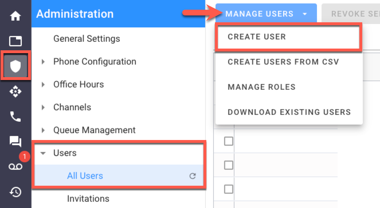Choose CREATE USER from the menu
The image size is (380, 208).
(289, 37)
